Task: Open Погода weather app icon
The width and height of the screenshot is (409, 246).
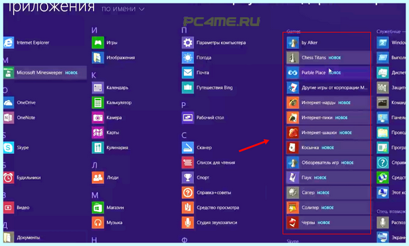Action: point(188,58)
